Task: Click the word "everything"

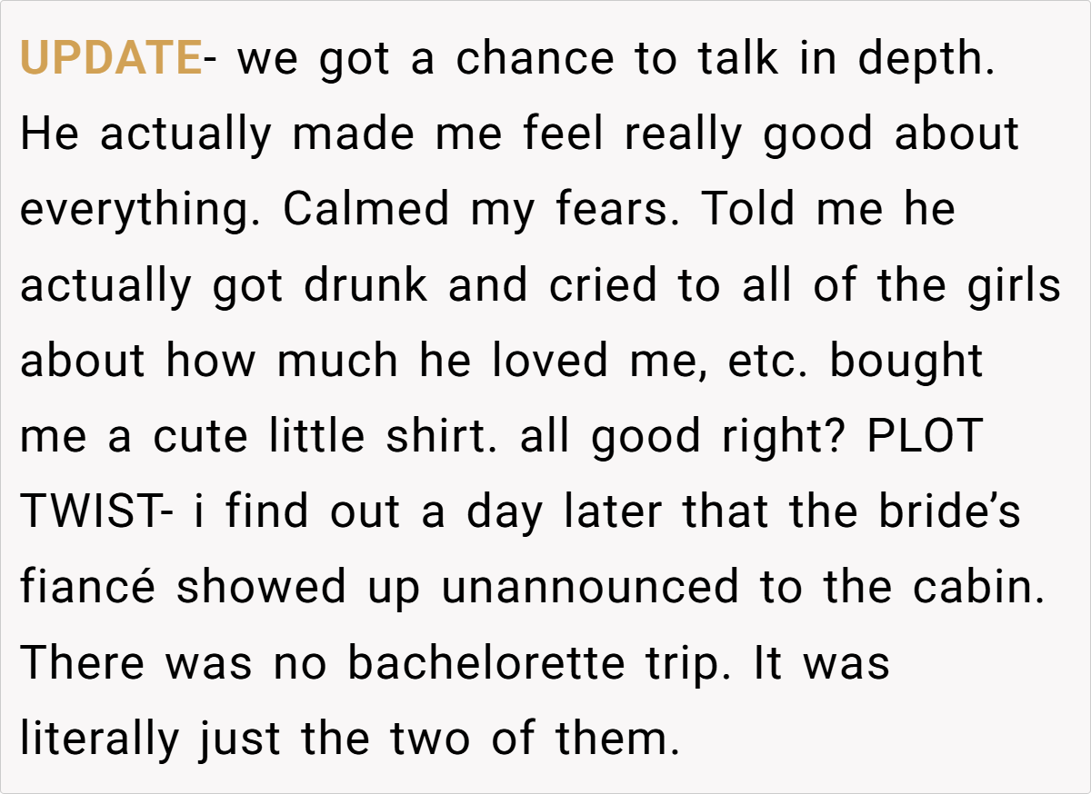Action: pos(141,211)
